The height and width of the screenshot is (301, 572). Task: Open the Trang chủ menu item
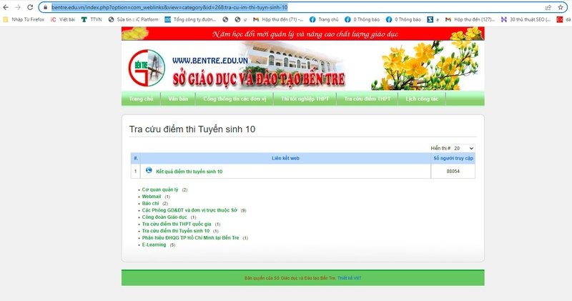point(141,99)
